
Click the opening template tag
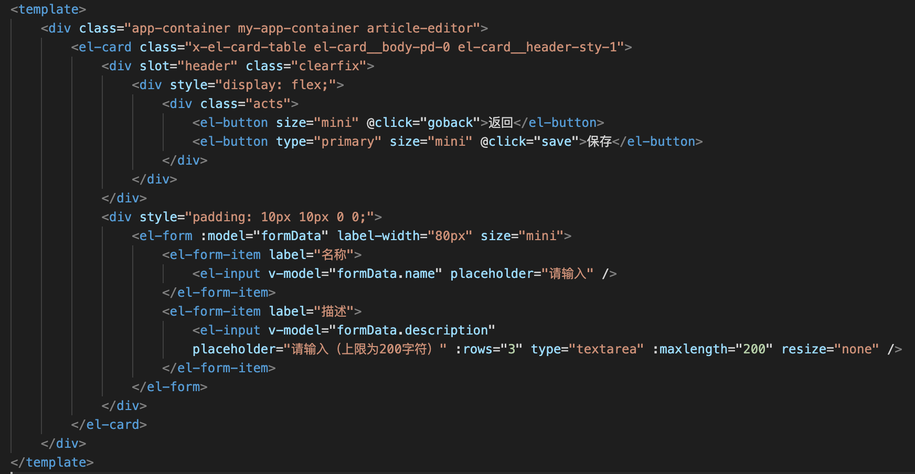[x=48, y=9]
